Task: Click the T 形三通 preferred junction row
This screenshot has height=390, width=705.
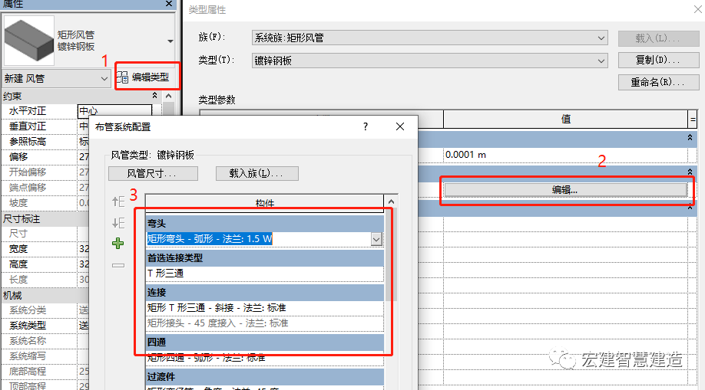Action: click(x=265, y=274)
